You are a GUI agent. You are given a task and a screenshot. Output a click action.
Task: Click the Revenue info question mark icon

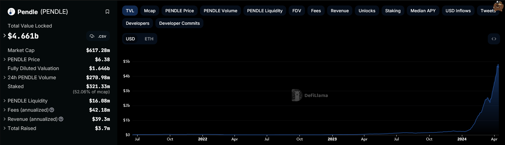tap(61, 119)
